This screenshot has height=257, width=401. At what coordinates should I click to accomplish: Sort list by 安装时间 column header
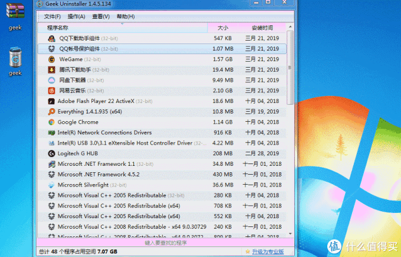coord(262,28)
